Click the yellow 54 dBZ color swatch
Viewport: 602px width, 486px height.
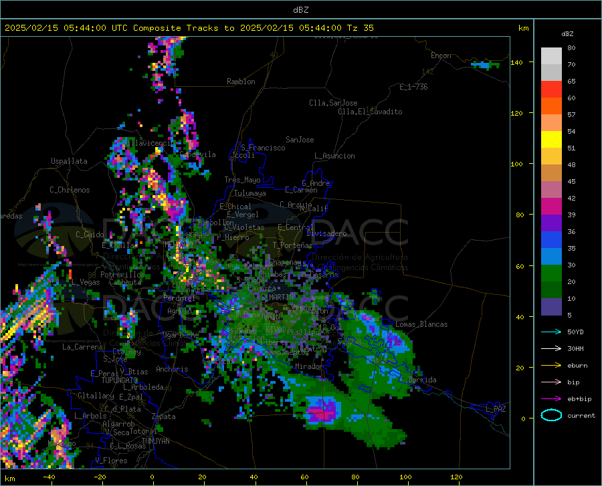(x=551, y=140)
